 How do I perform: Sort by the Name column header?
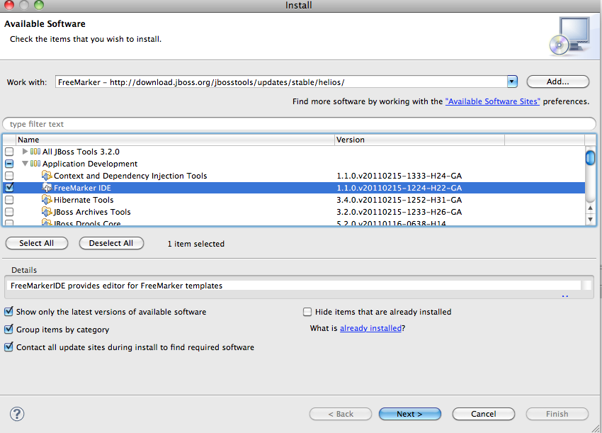pyautogui.click(x=175, y=140)
